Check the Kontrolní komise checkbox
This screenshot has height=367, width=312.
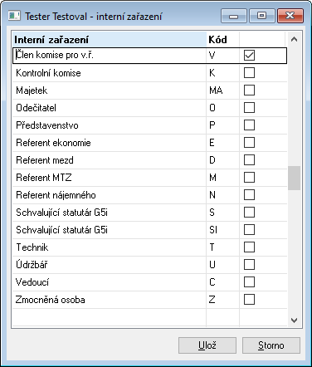click(x=249, y=73)
